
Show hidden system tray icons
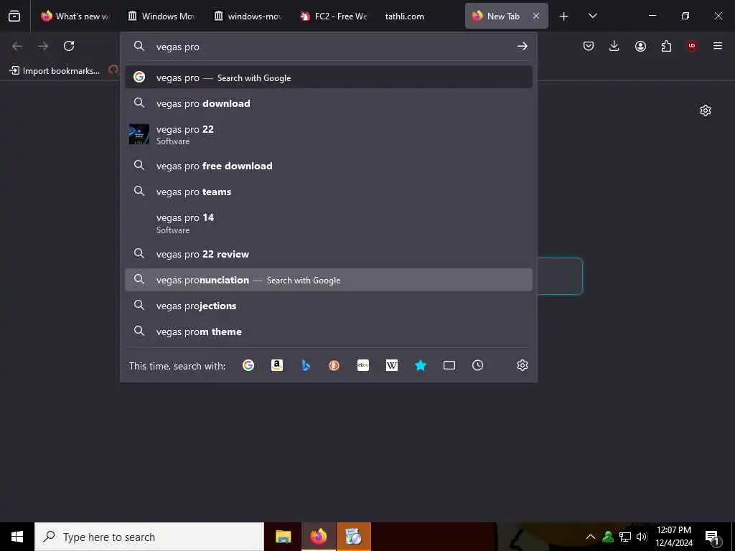pyautogui.click(x=591, y=537)
